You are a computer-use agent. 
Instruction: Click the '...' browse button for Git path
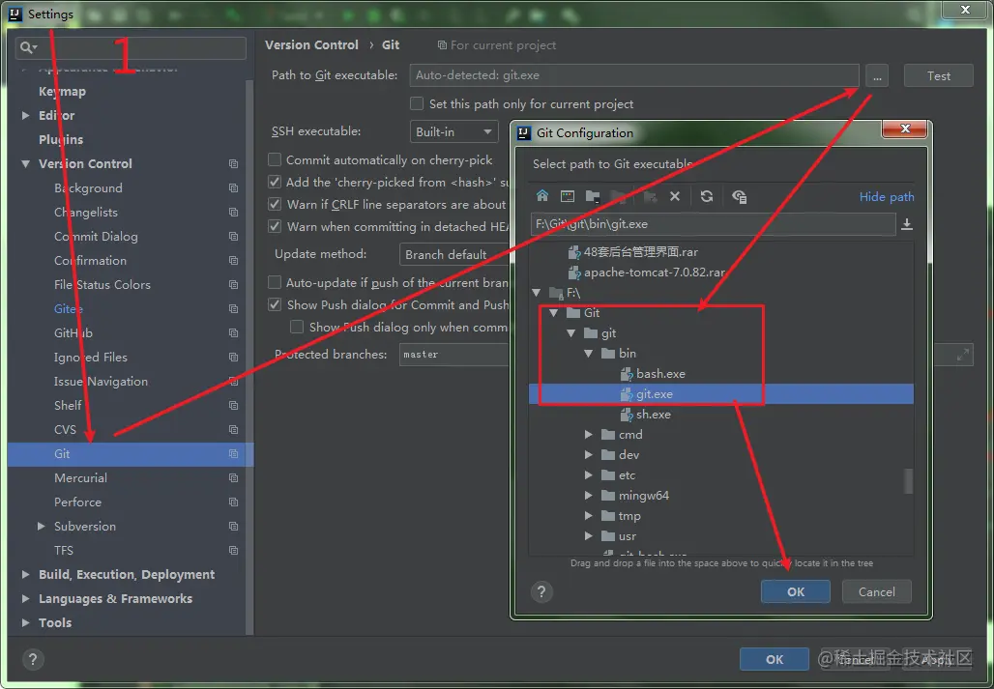(x=877, y=76)
